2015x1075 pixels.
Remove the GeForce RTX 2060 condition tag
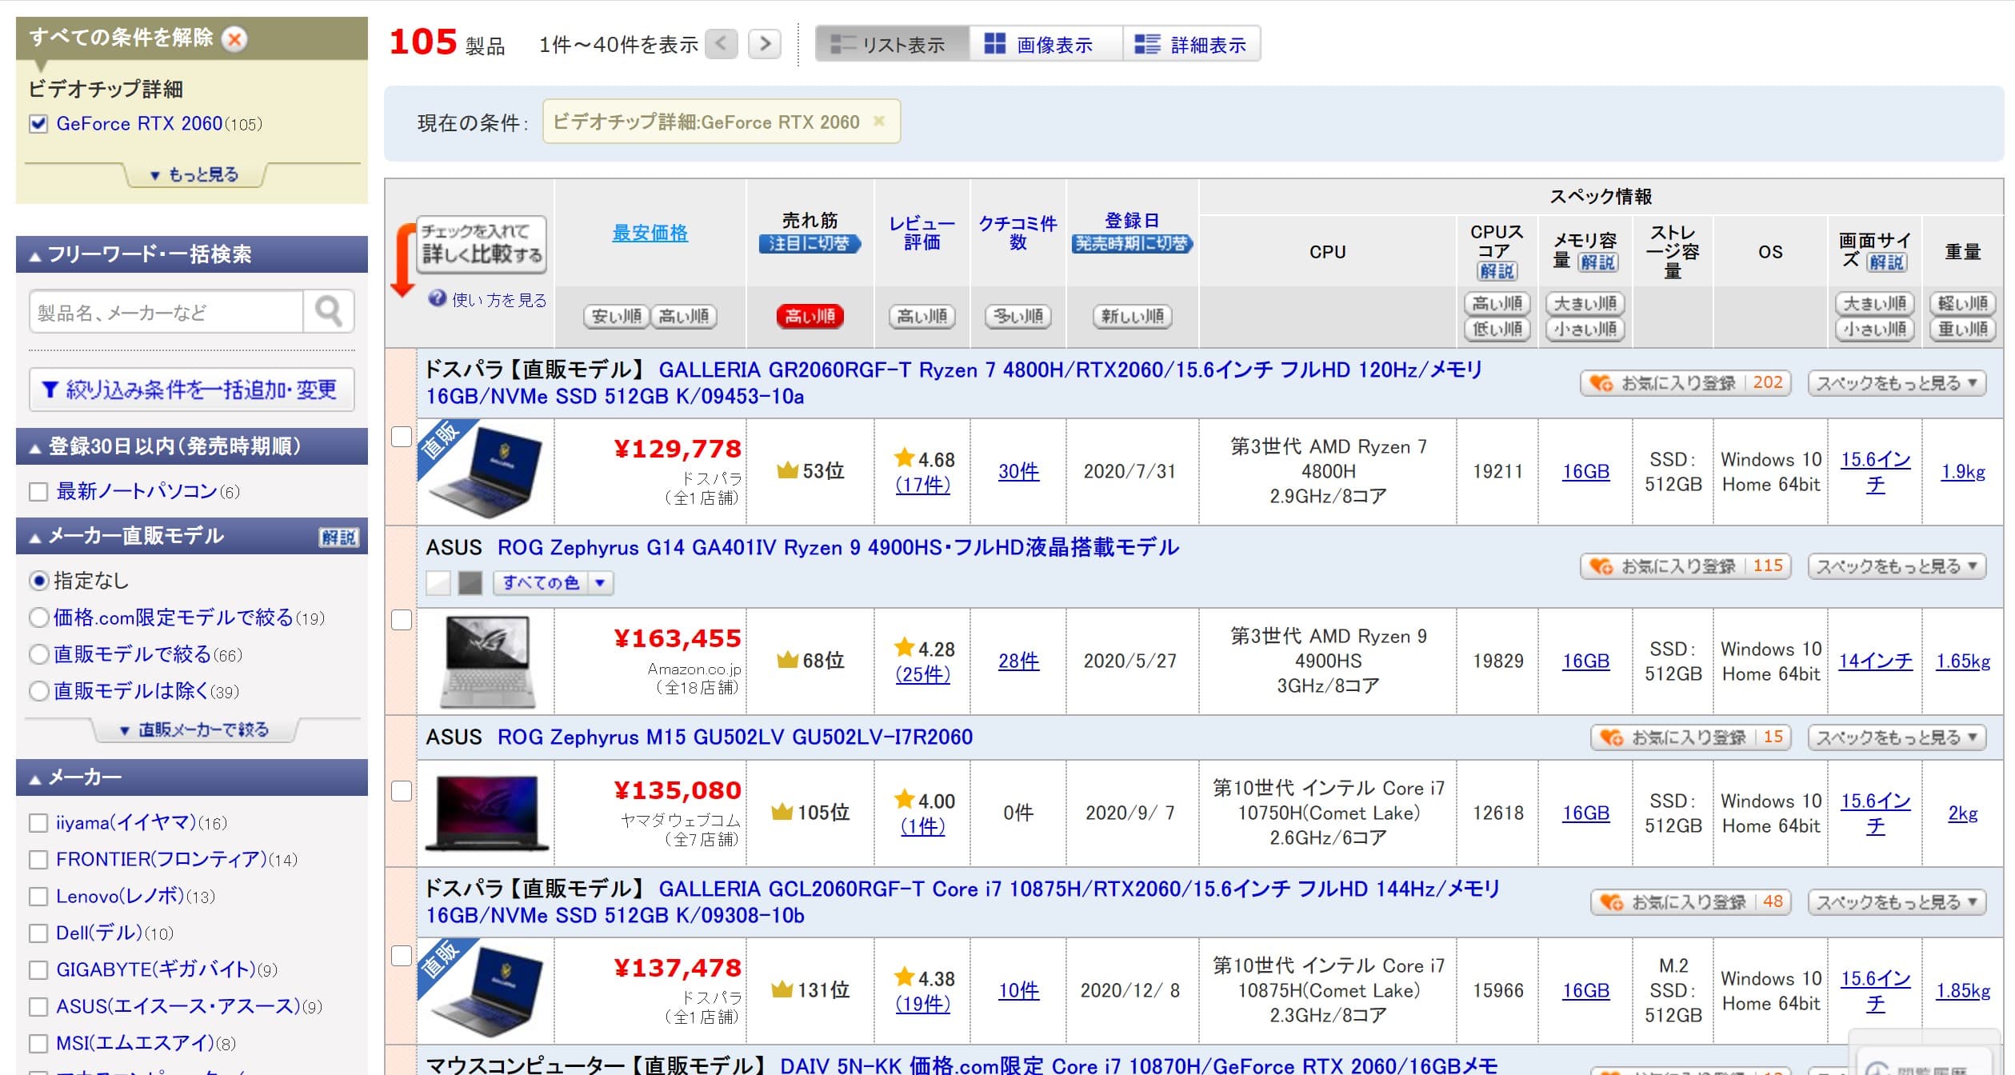(x=879, y=122)
